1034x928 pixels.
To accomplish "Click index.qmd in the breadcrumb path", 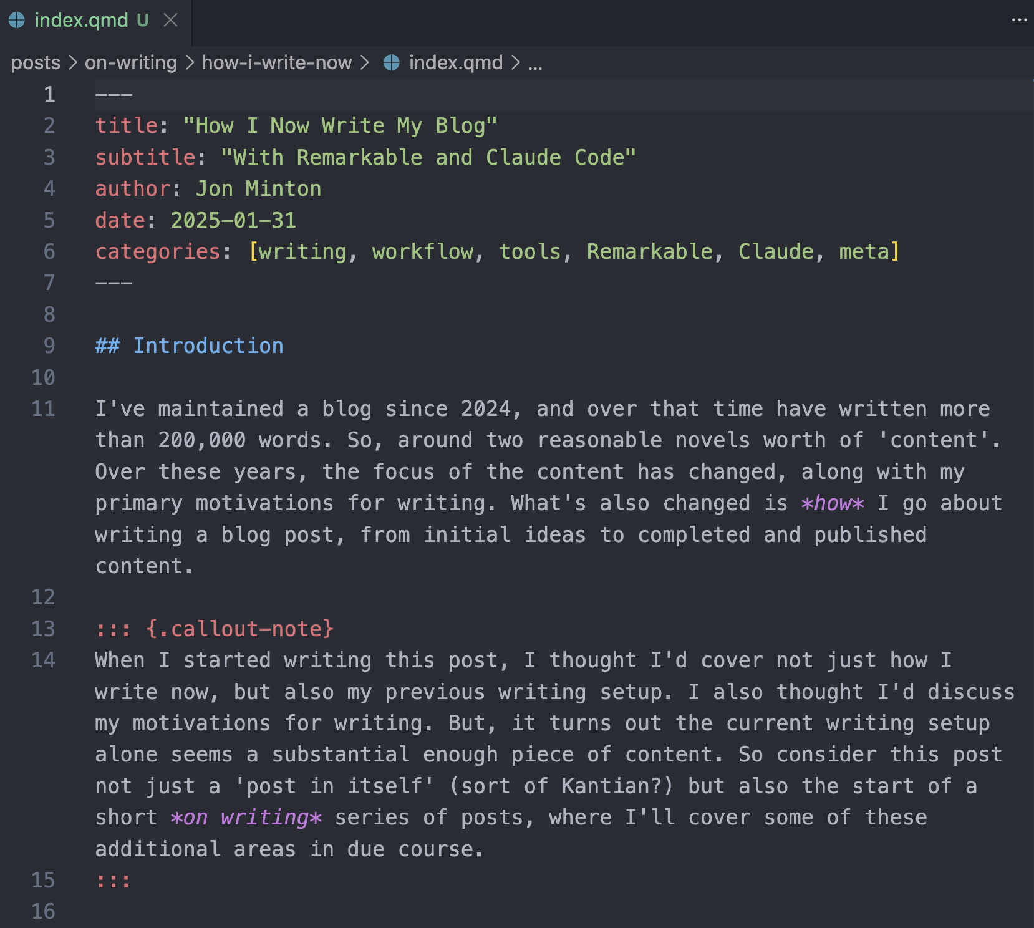I will click(455, 63).
